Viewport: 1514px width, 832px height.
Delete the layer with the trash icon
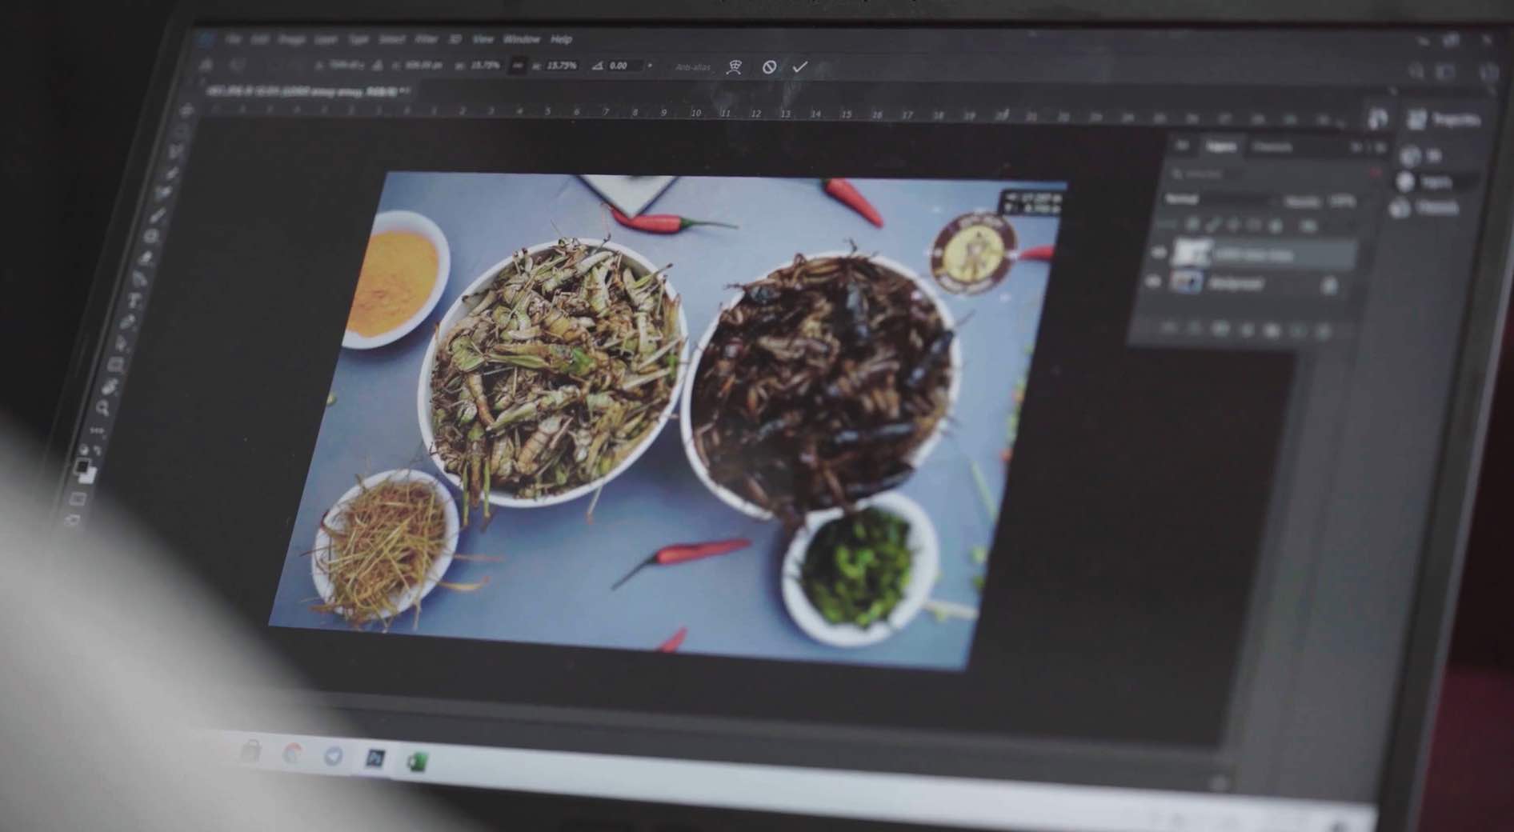coord(1323,330)
